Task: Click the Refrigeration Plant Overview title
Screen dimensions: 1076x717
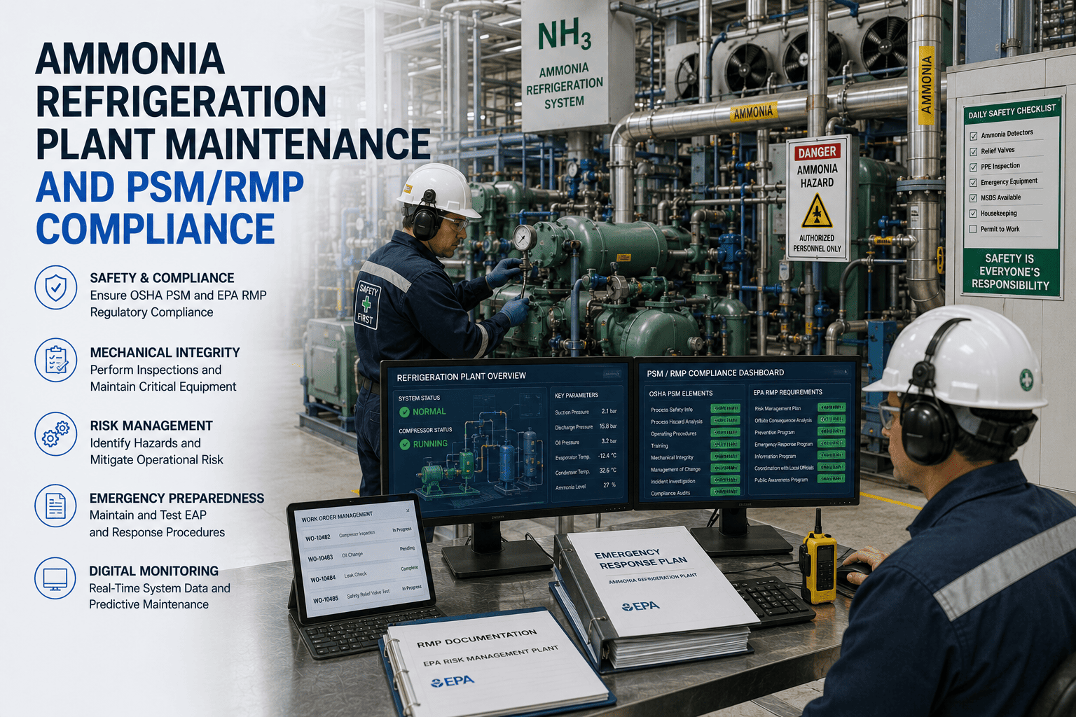Action: [461, 377]
